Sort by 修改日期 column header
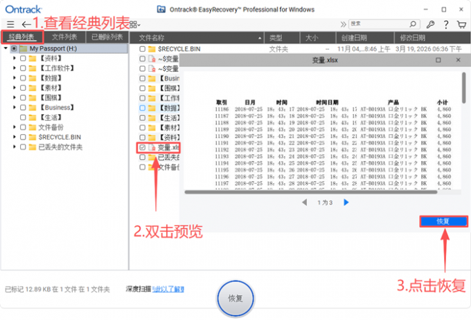This screenshot has height=320, width=471. click(432, 38)
